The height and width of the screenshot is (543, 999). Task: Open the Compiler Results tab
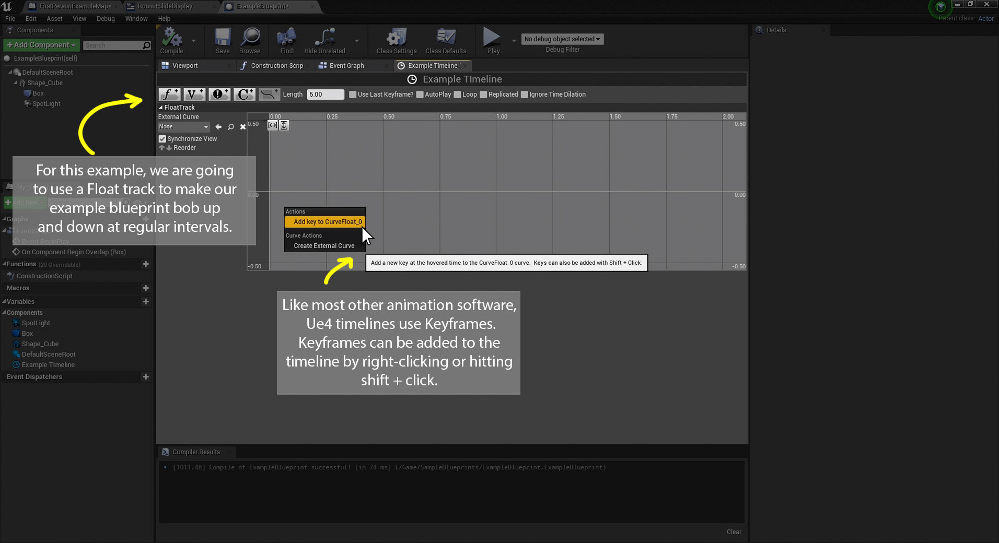196,452
